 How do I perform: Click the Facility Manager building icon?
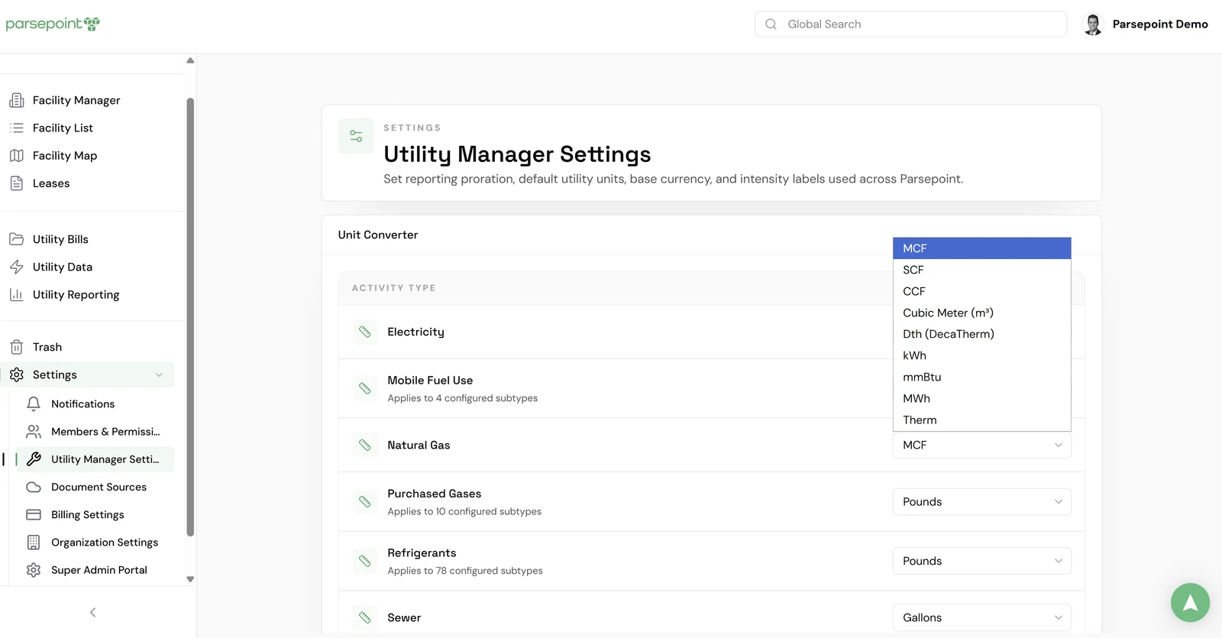pos(17,100)
